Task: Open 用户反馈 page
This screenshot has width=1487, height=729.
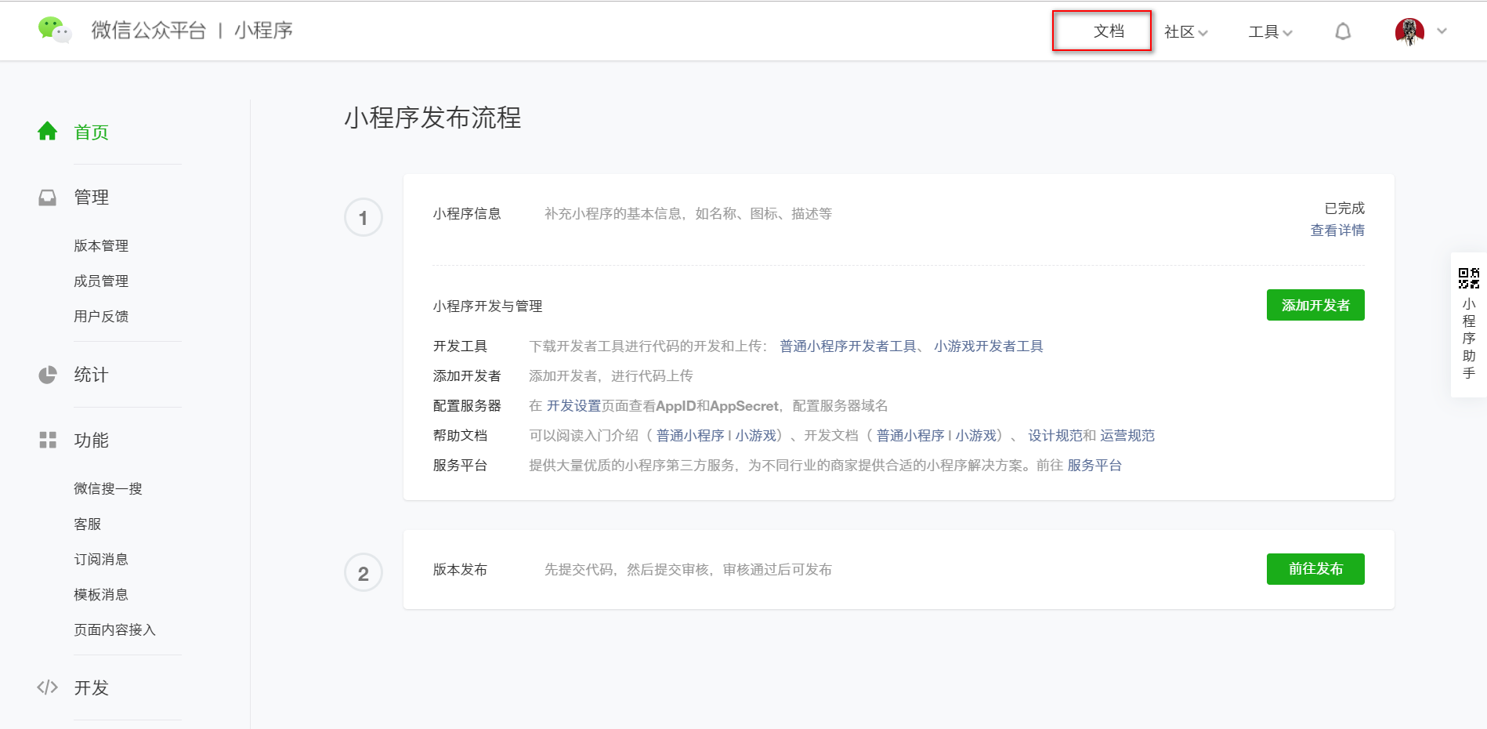Action: click(x=101, y=317)
